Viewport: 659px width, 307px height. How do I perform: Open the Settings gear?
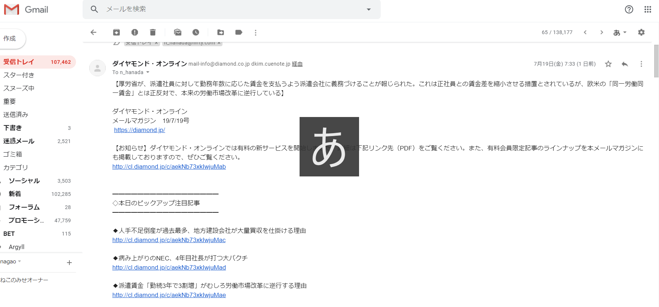pos(641,32)
